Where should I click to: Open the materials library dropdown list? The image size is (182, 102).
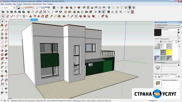[x=169, y=42]
